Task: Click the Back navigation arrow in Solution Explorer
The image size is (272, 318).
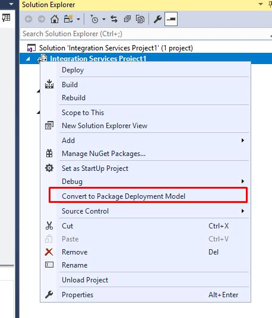Action: coord(29,19)
